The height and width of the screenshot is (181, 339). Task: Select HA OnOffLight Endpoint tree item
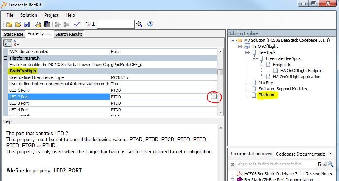[302, 71]
